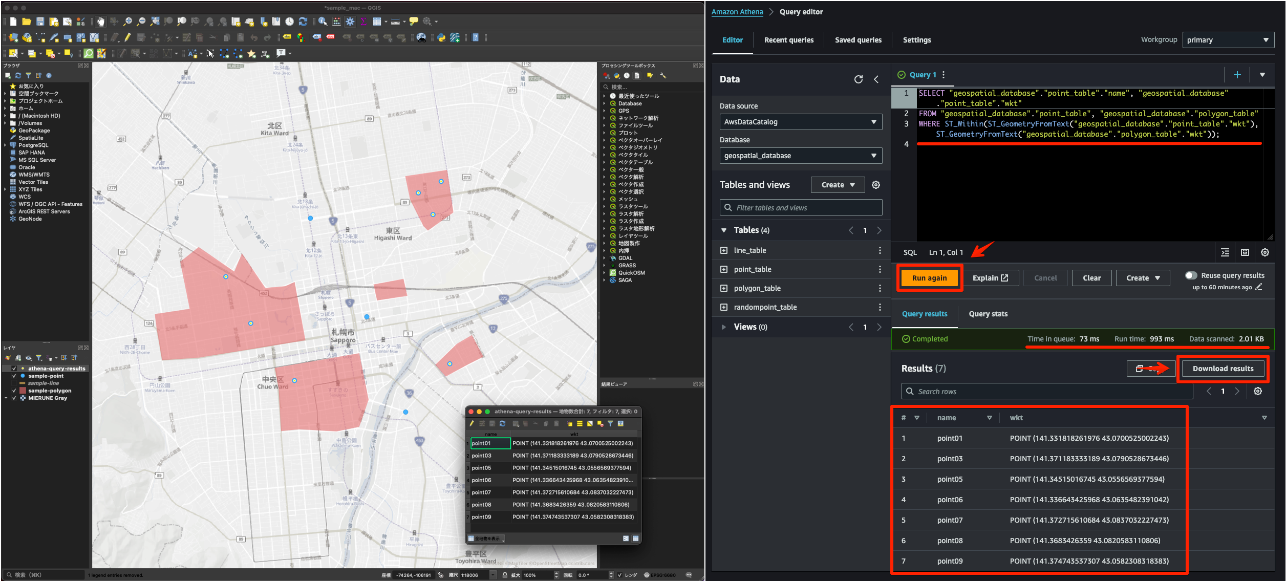Uncheck the sample-point layer visibility

point(14,376)
